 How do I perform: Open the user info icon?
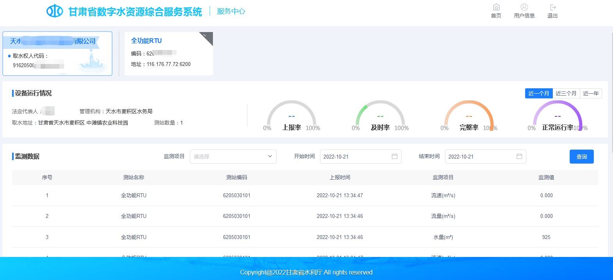[524, 7]
